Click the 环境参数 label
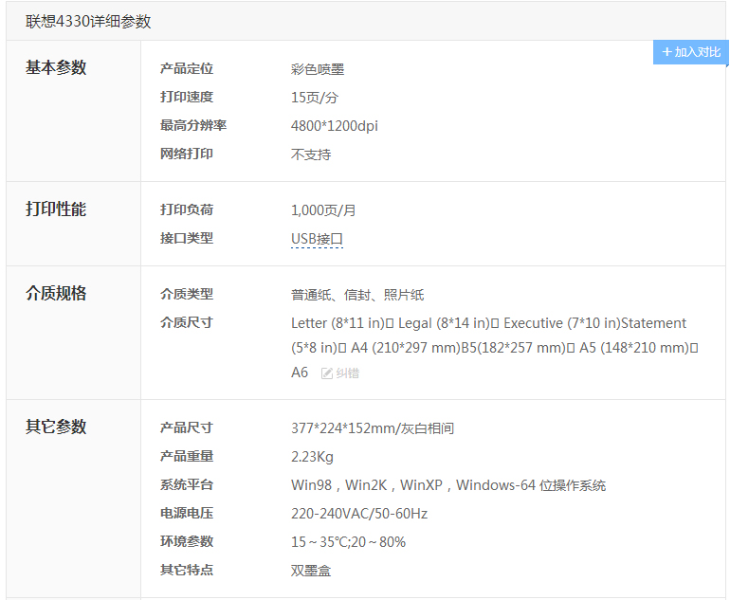 click(x=187, y=541)
